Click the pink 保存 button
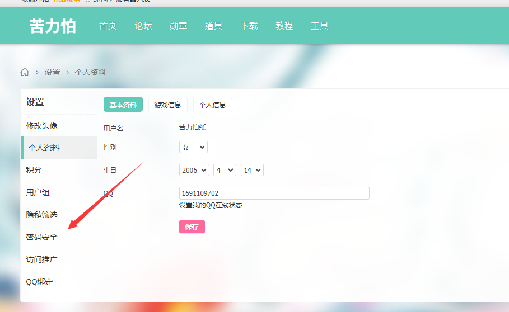Viewport: 509px width, 312px height. click(x=192, y=227)
